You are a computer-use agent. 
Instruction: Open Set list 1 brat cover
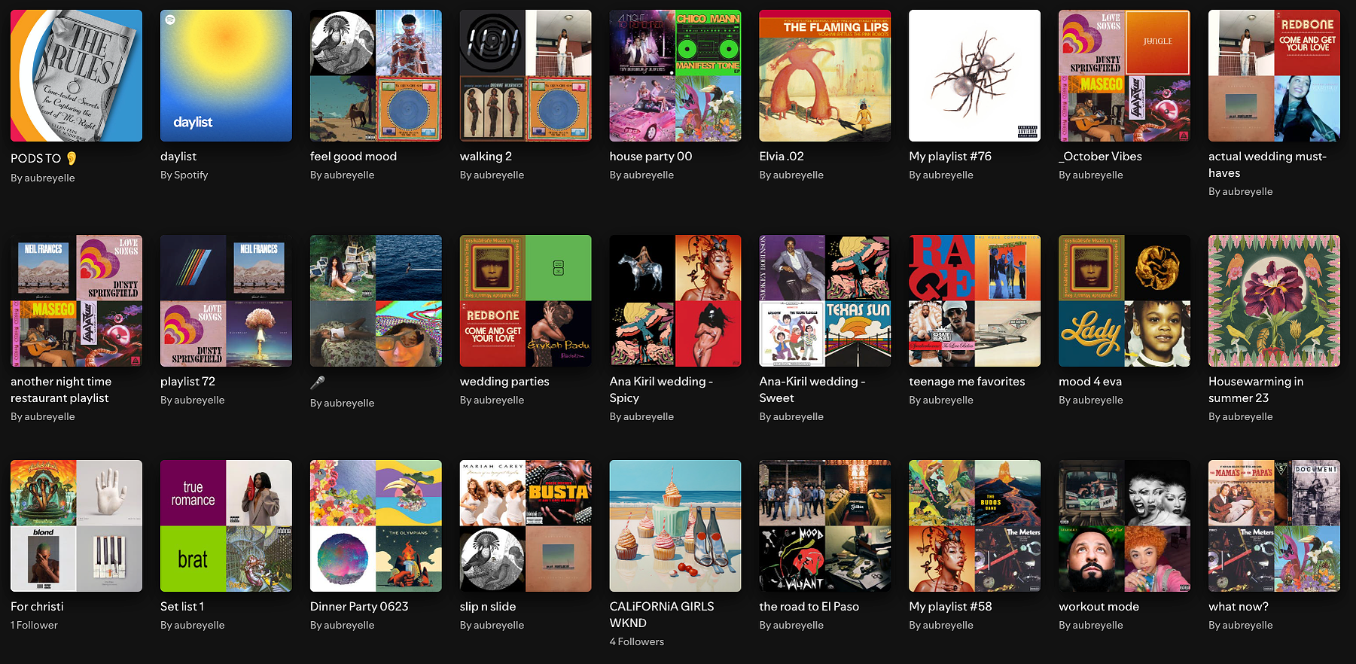(x=226, y=525)
